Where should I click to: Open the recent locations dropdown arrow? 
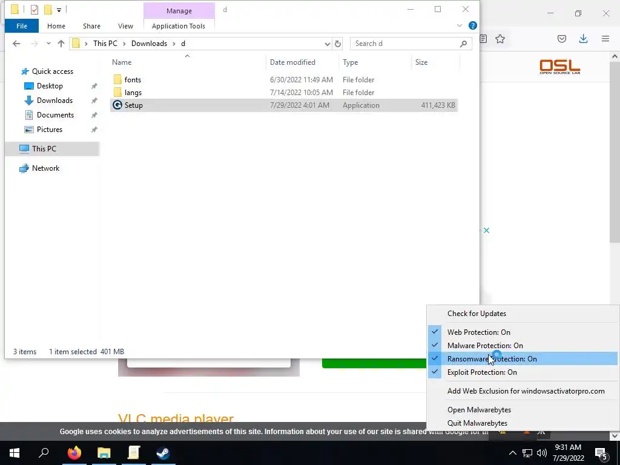48,44
